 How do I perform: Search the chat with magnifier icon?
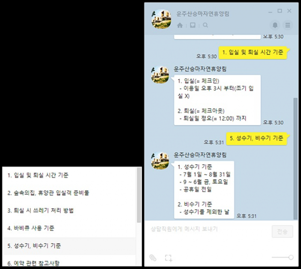click(205, 25)
